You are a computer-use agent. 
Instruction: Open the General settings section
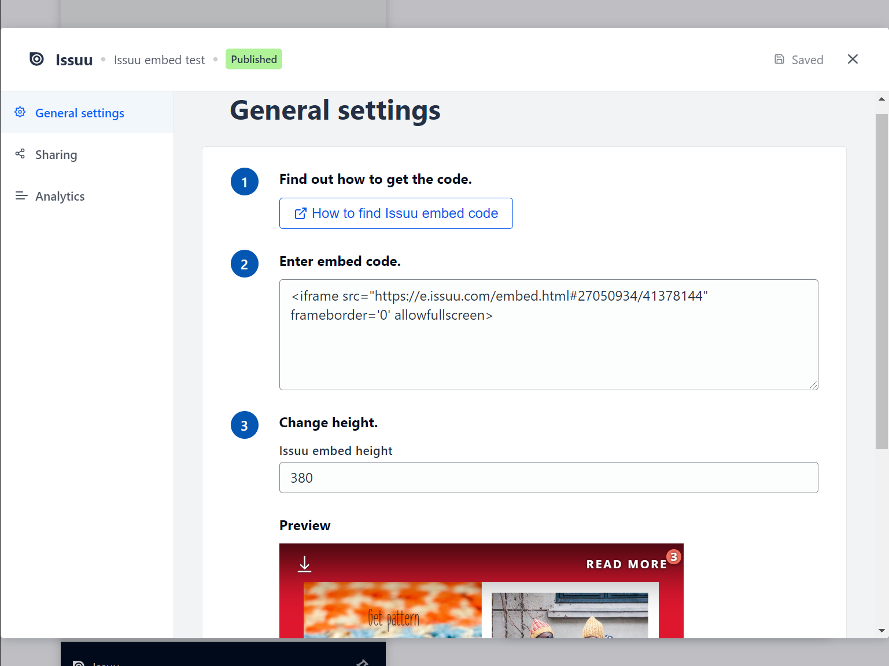[80, 113]
